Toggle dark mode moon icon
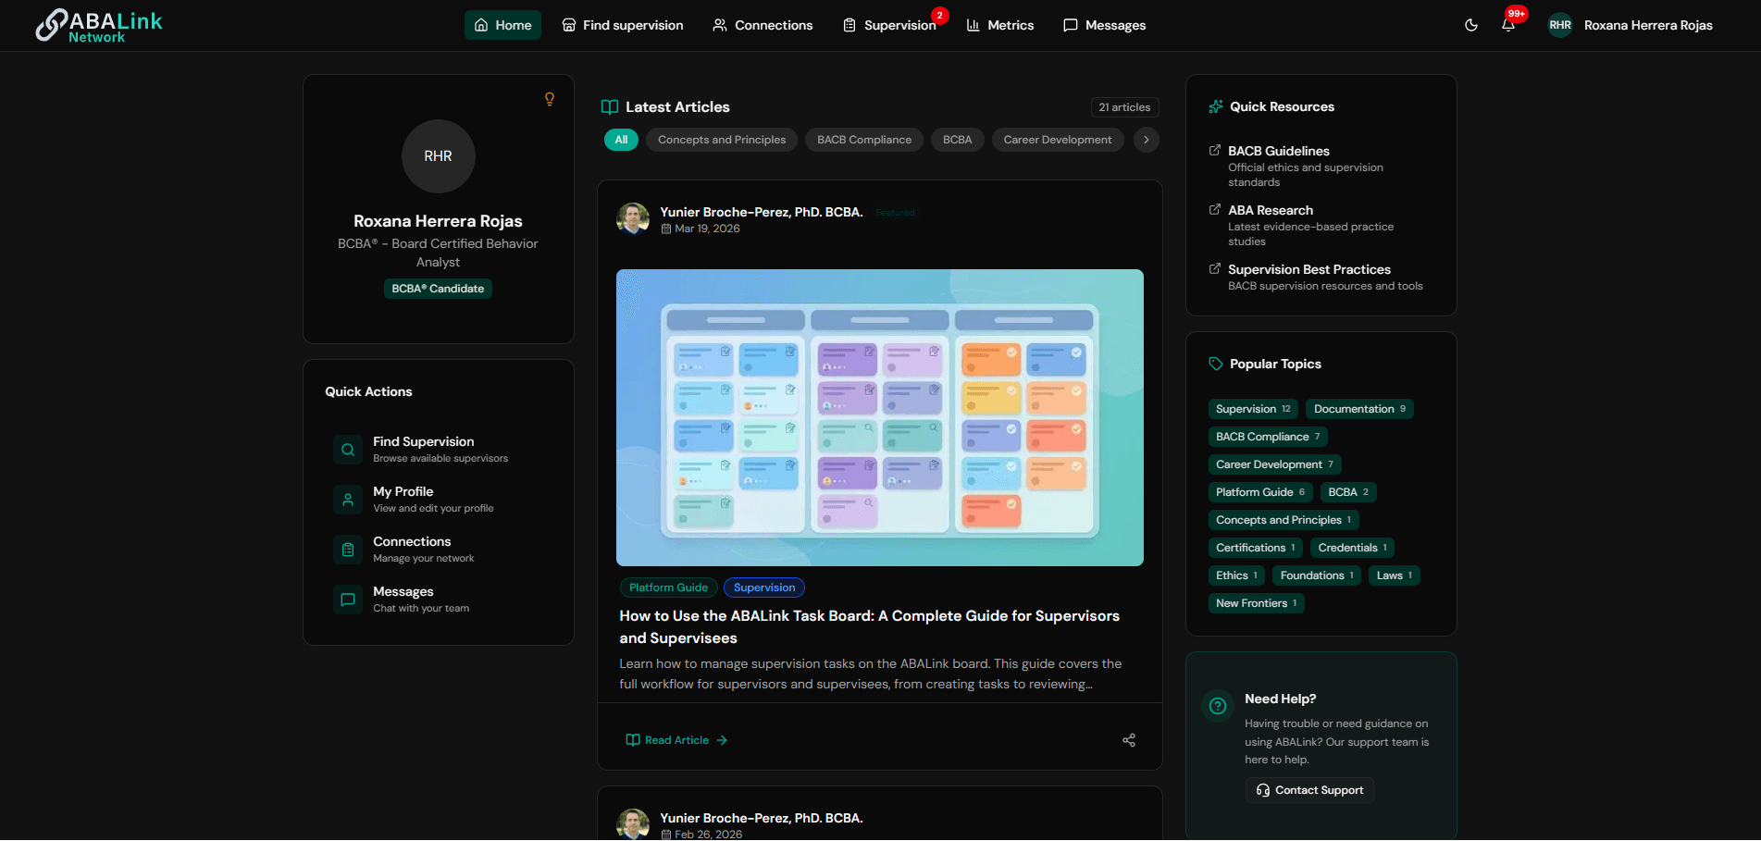1761x841 pixels. pos(1470,25)
